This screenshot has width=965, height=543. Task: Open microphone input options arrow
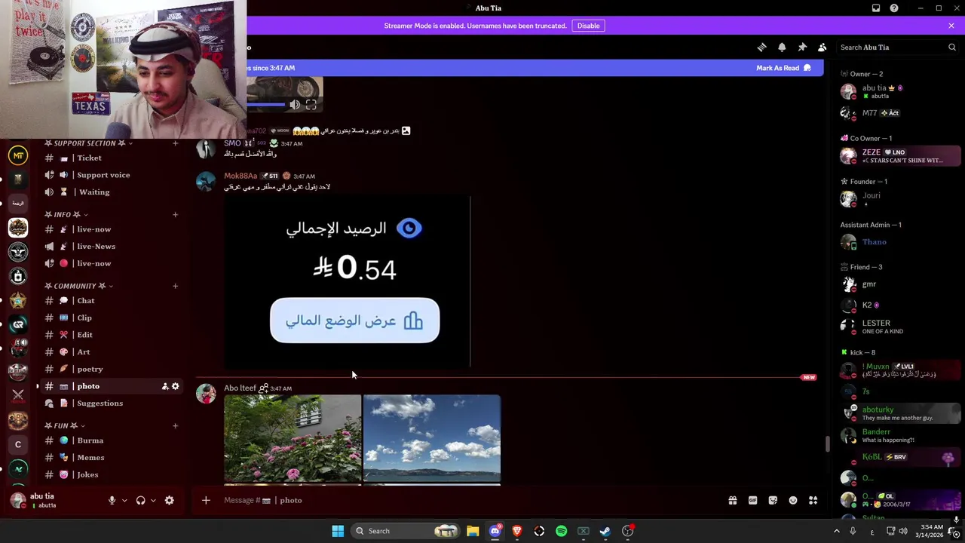(124, 500)
